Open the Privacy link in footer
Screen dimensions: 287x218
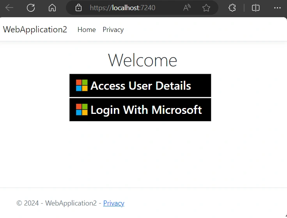point(113,203)
